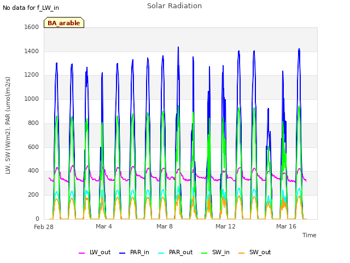This screenshot has width=350, height=263.
Task: Click the Mar 16 x-axis label
Action: coord(286,226)
